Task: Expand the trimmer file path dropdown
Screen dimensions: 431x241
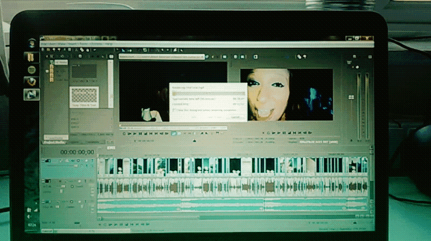Action: point(203,56)
